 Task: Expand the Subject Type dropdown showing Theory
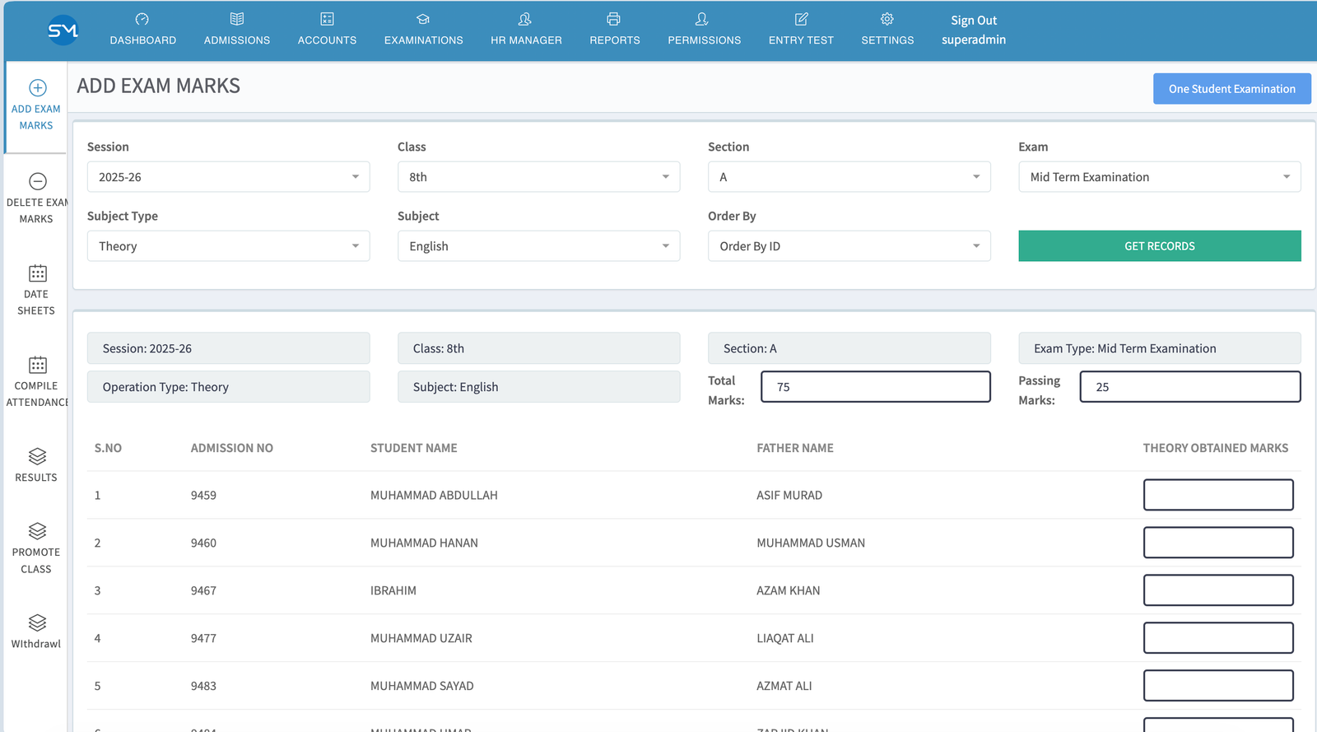click(x=229, y=246)
